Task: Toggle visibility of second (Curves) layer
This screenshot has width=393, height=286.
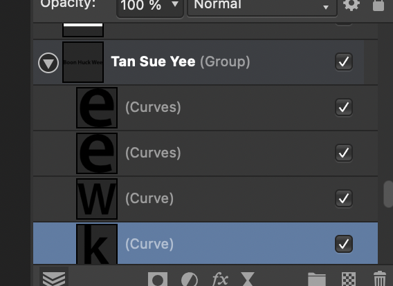Action: pos(344,153)
